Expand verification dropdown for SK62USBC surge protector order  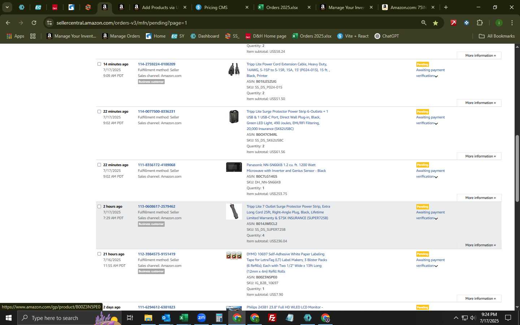436,123
